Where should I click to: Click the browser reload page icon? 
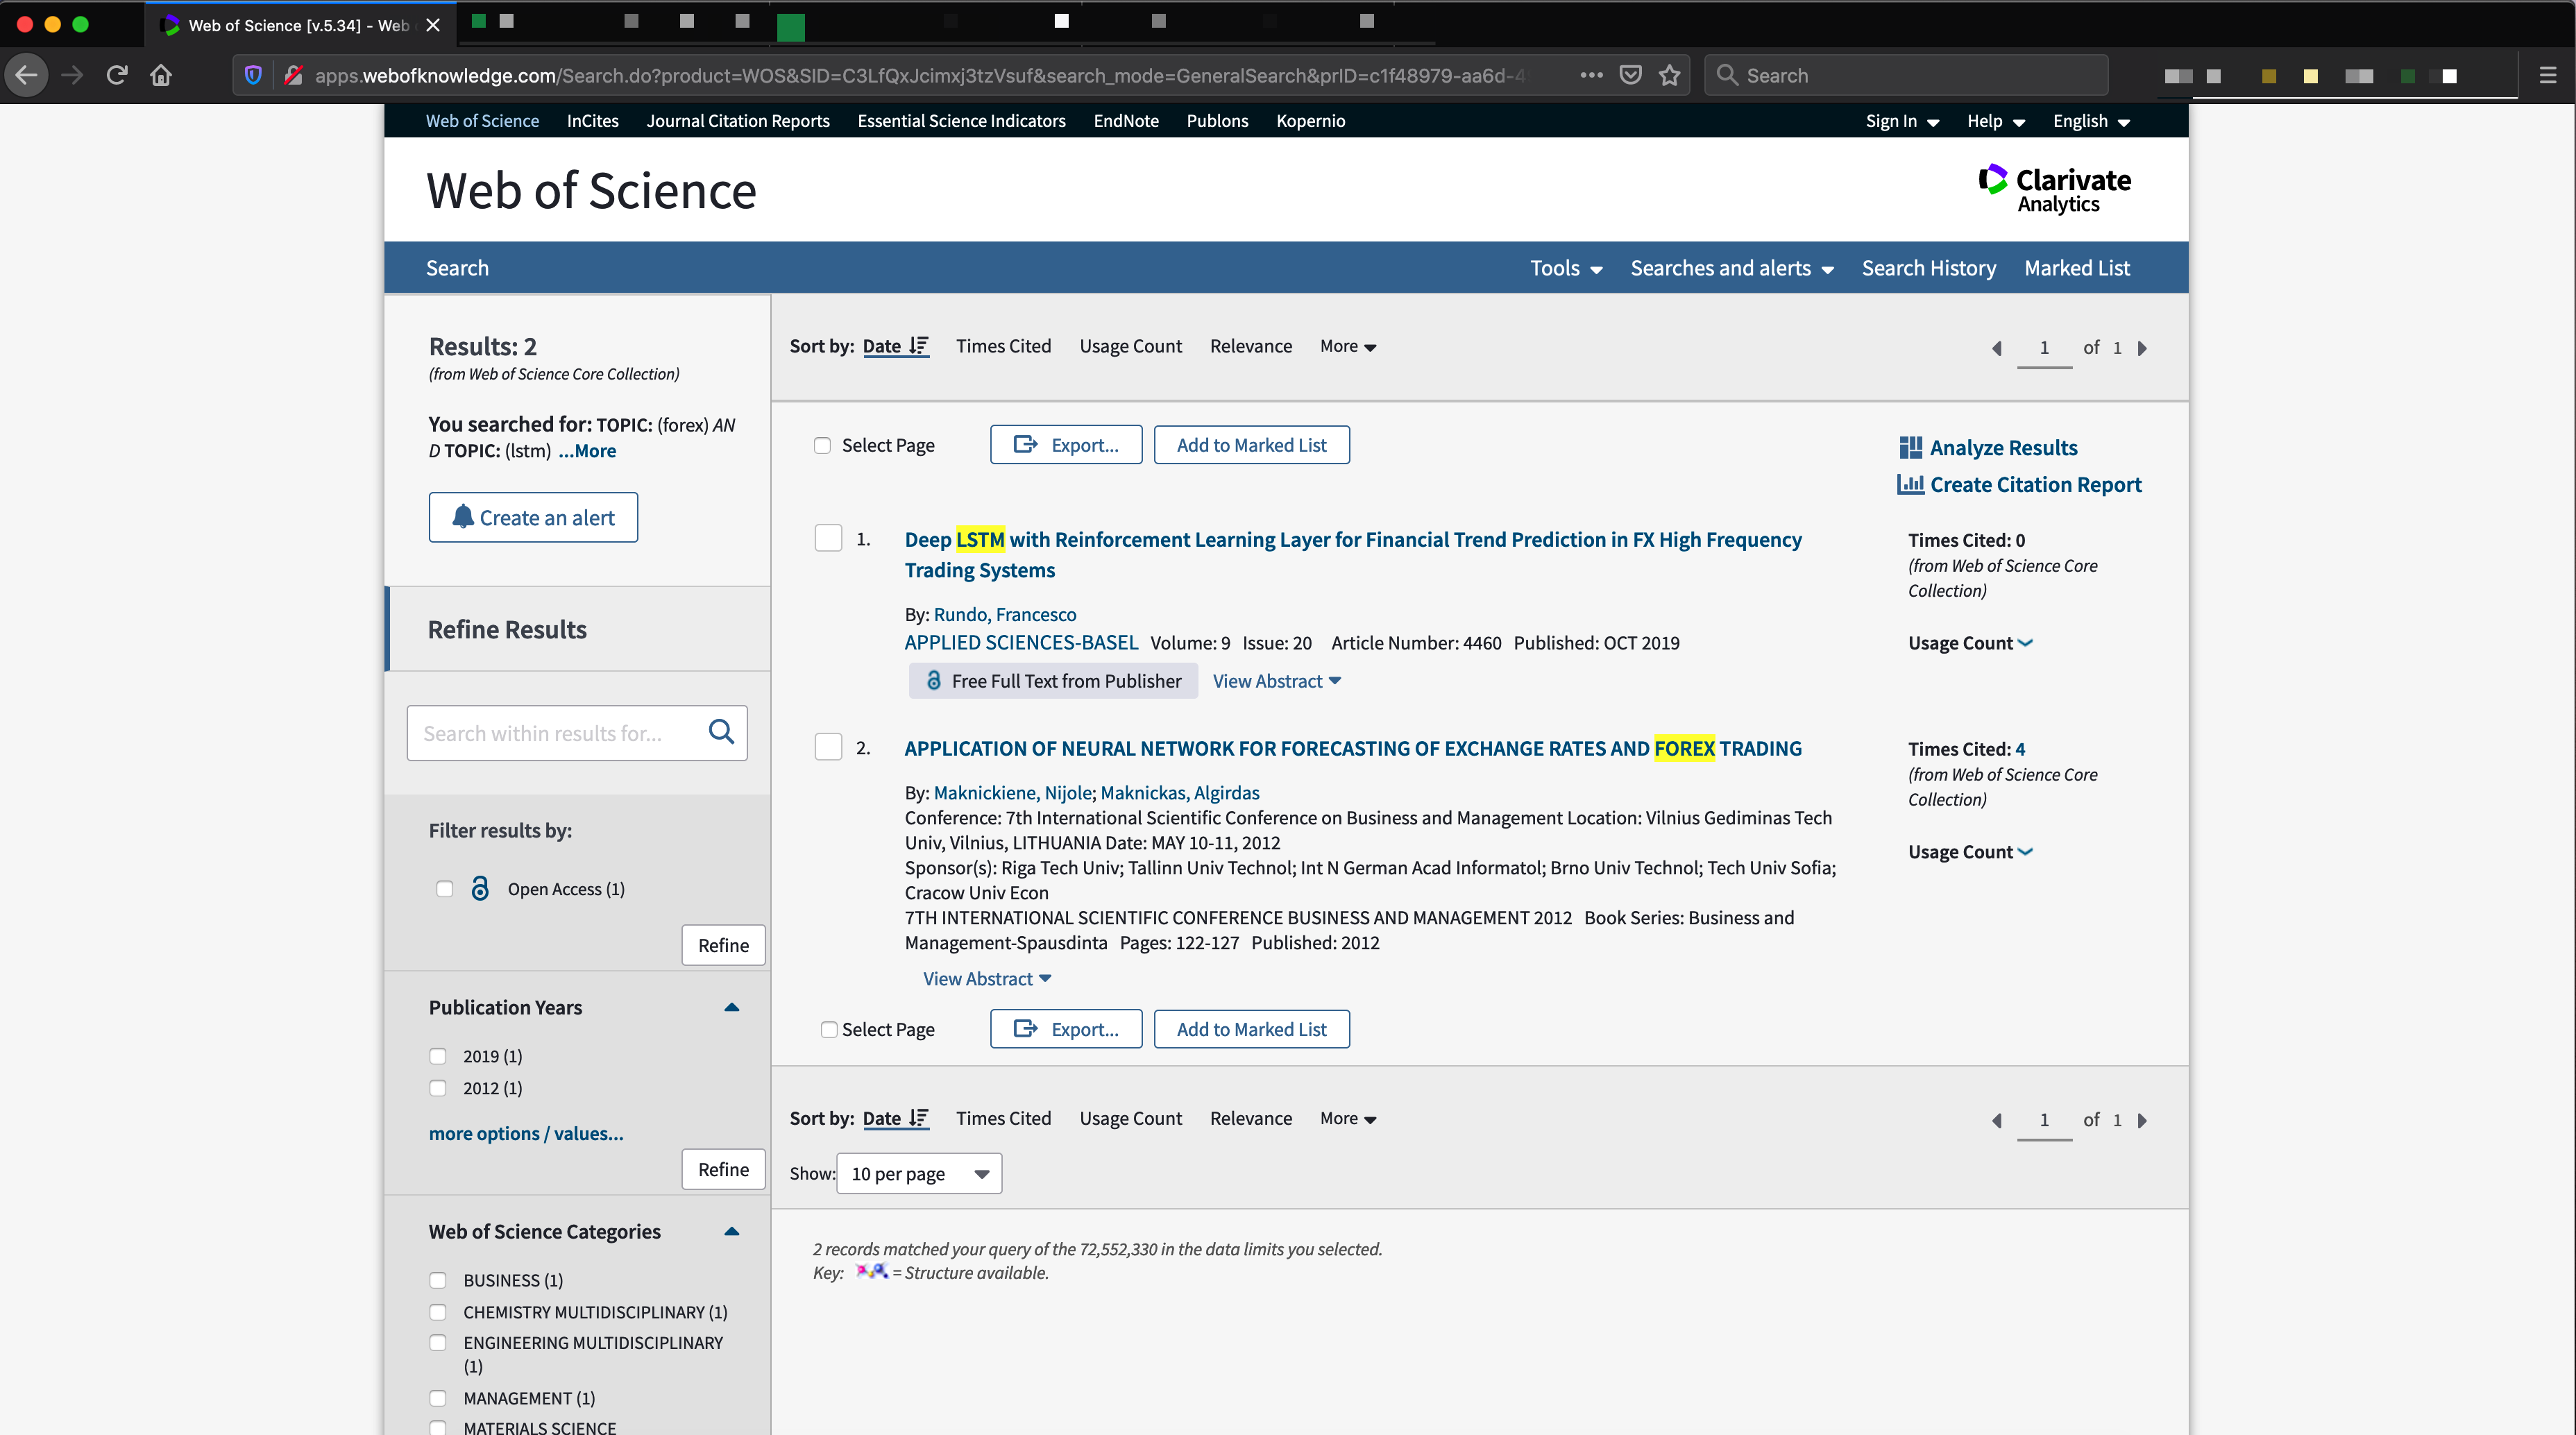click(x=117, y=75)
